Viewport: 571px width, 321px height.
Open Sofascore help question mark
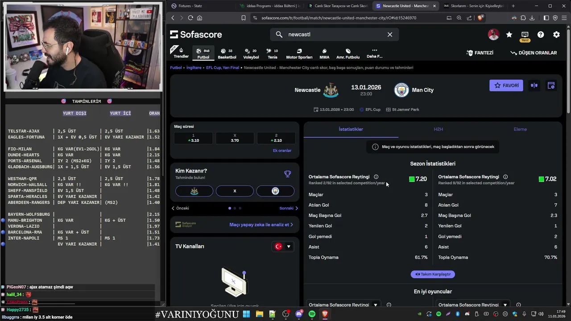(x=541, y=34)
